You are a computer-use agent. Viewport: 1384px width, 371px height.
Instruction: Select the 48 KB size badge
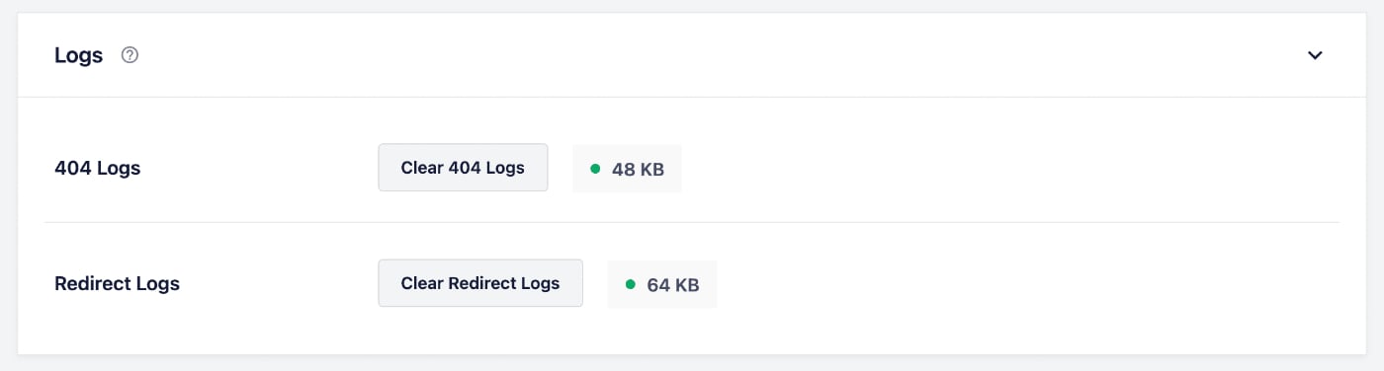627,169
